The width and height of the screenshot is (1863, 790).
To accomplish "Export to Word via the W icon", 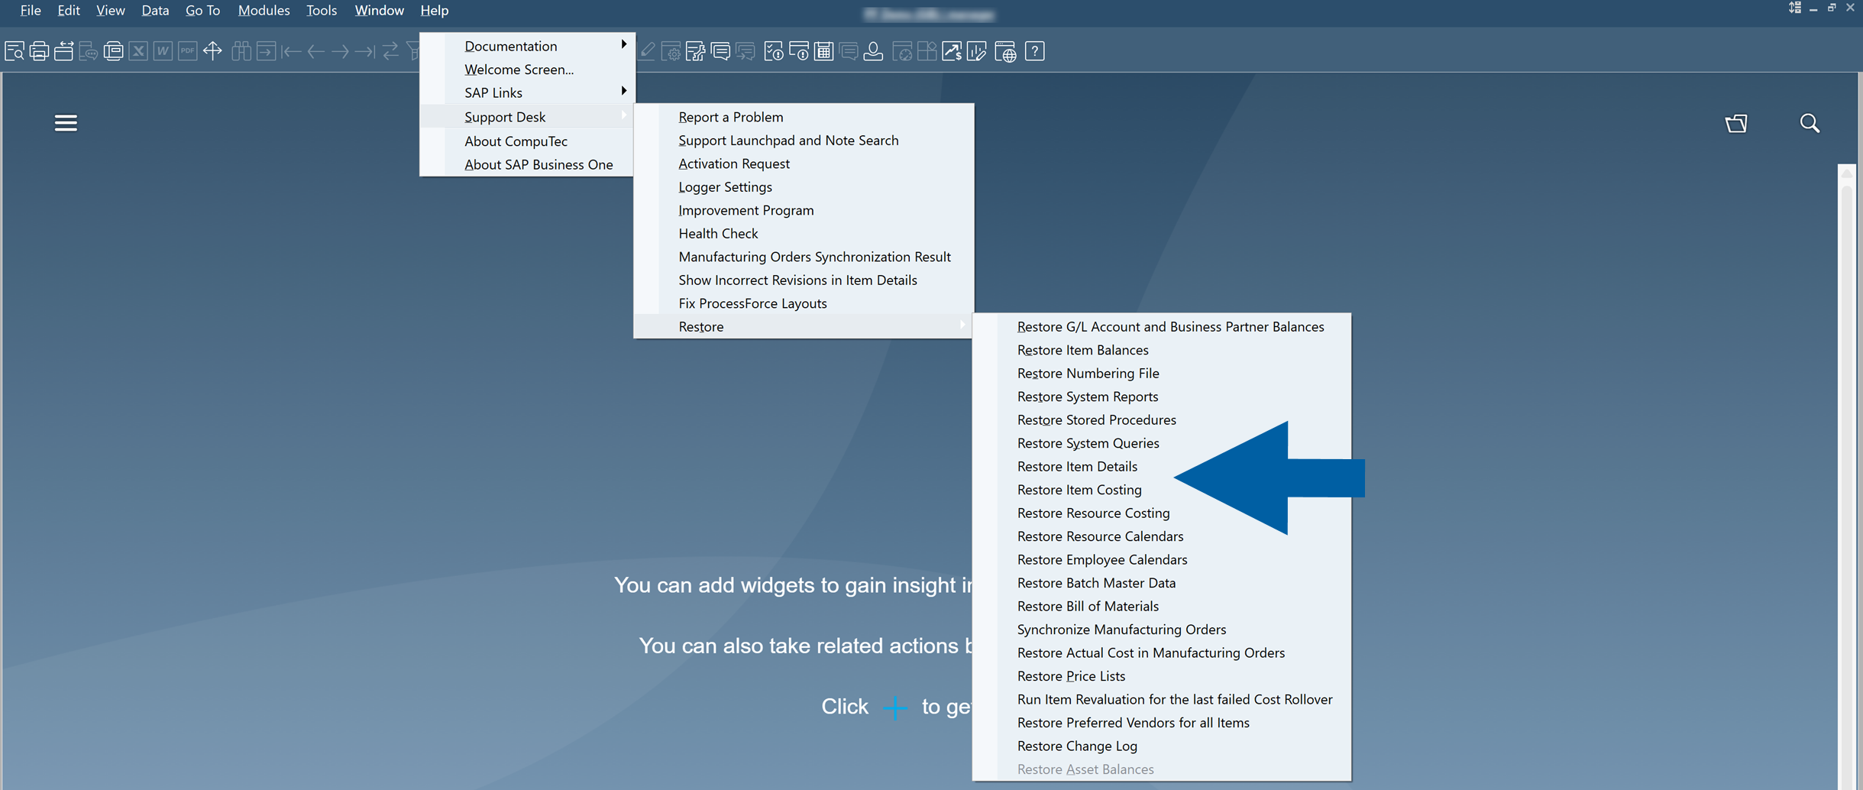I will pyautogui.click(x=163, y=51).
